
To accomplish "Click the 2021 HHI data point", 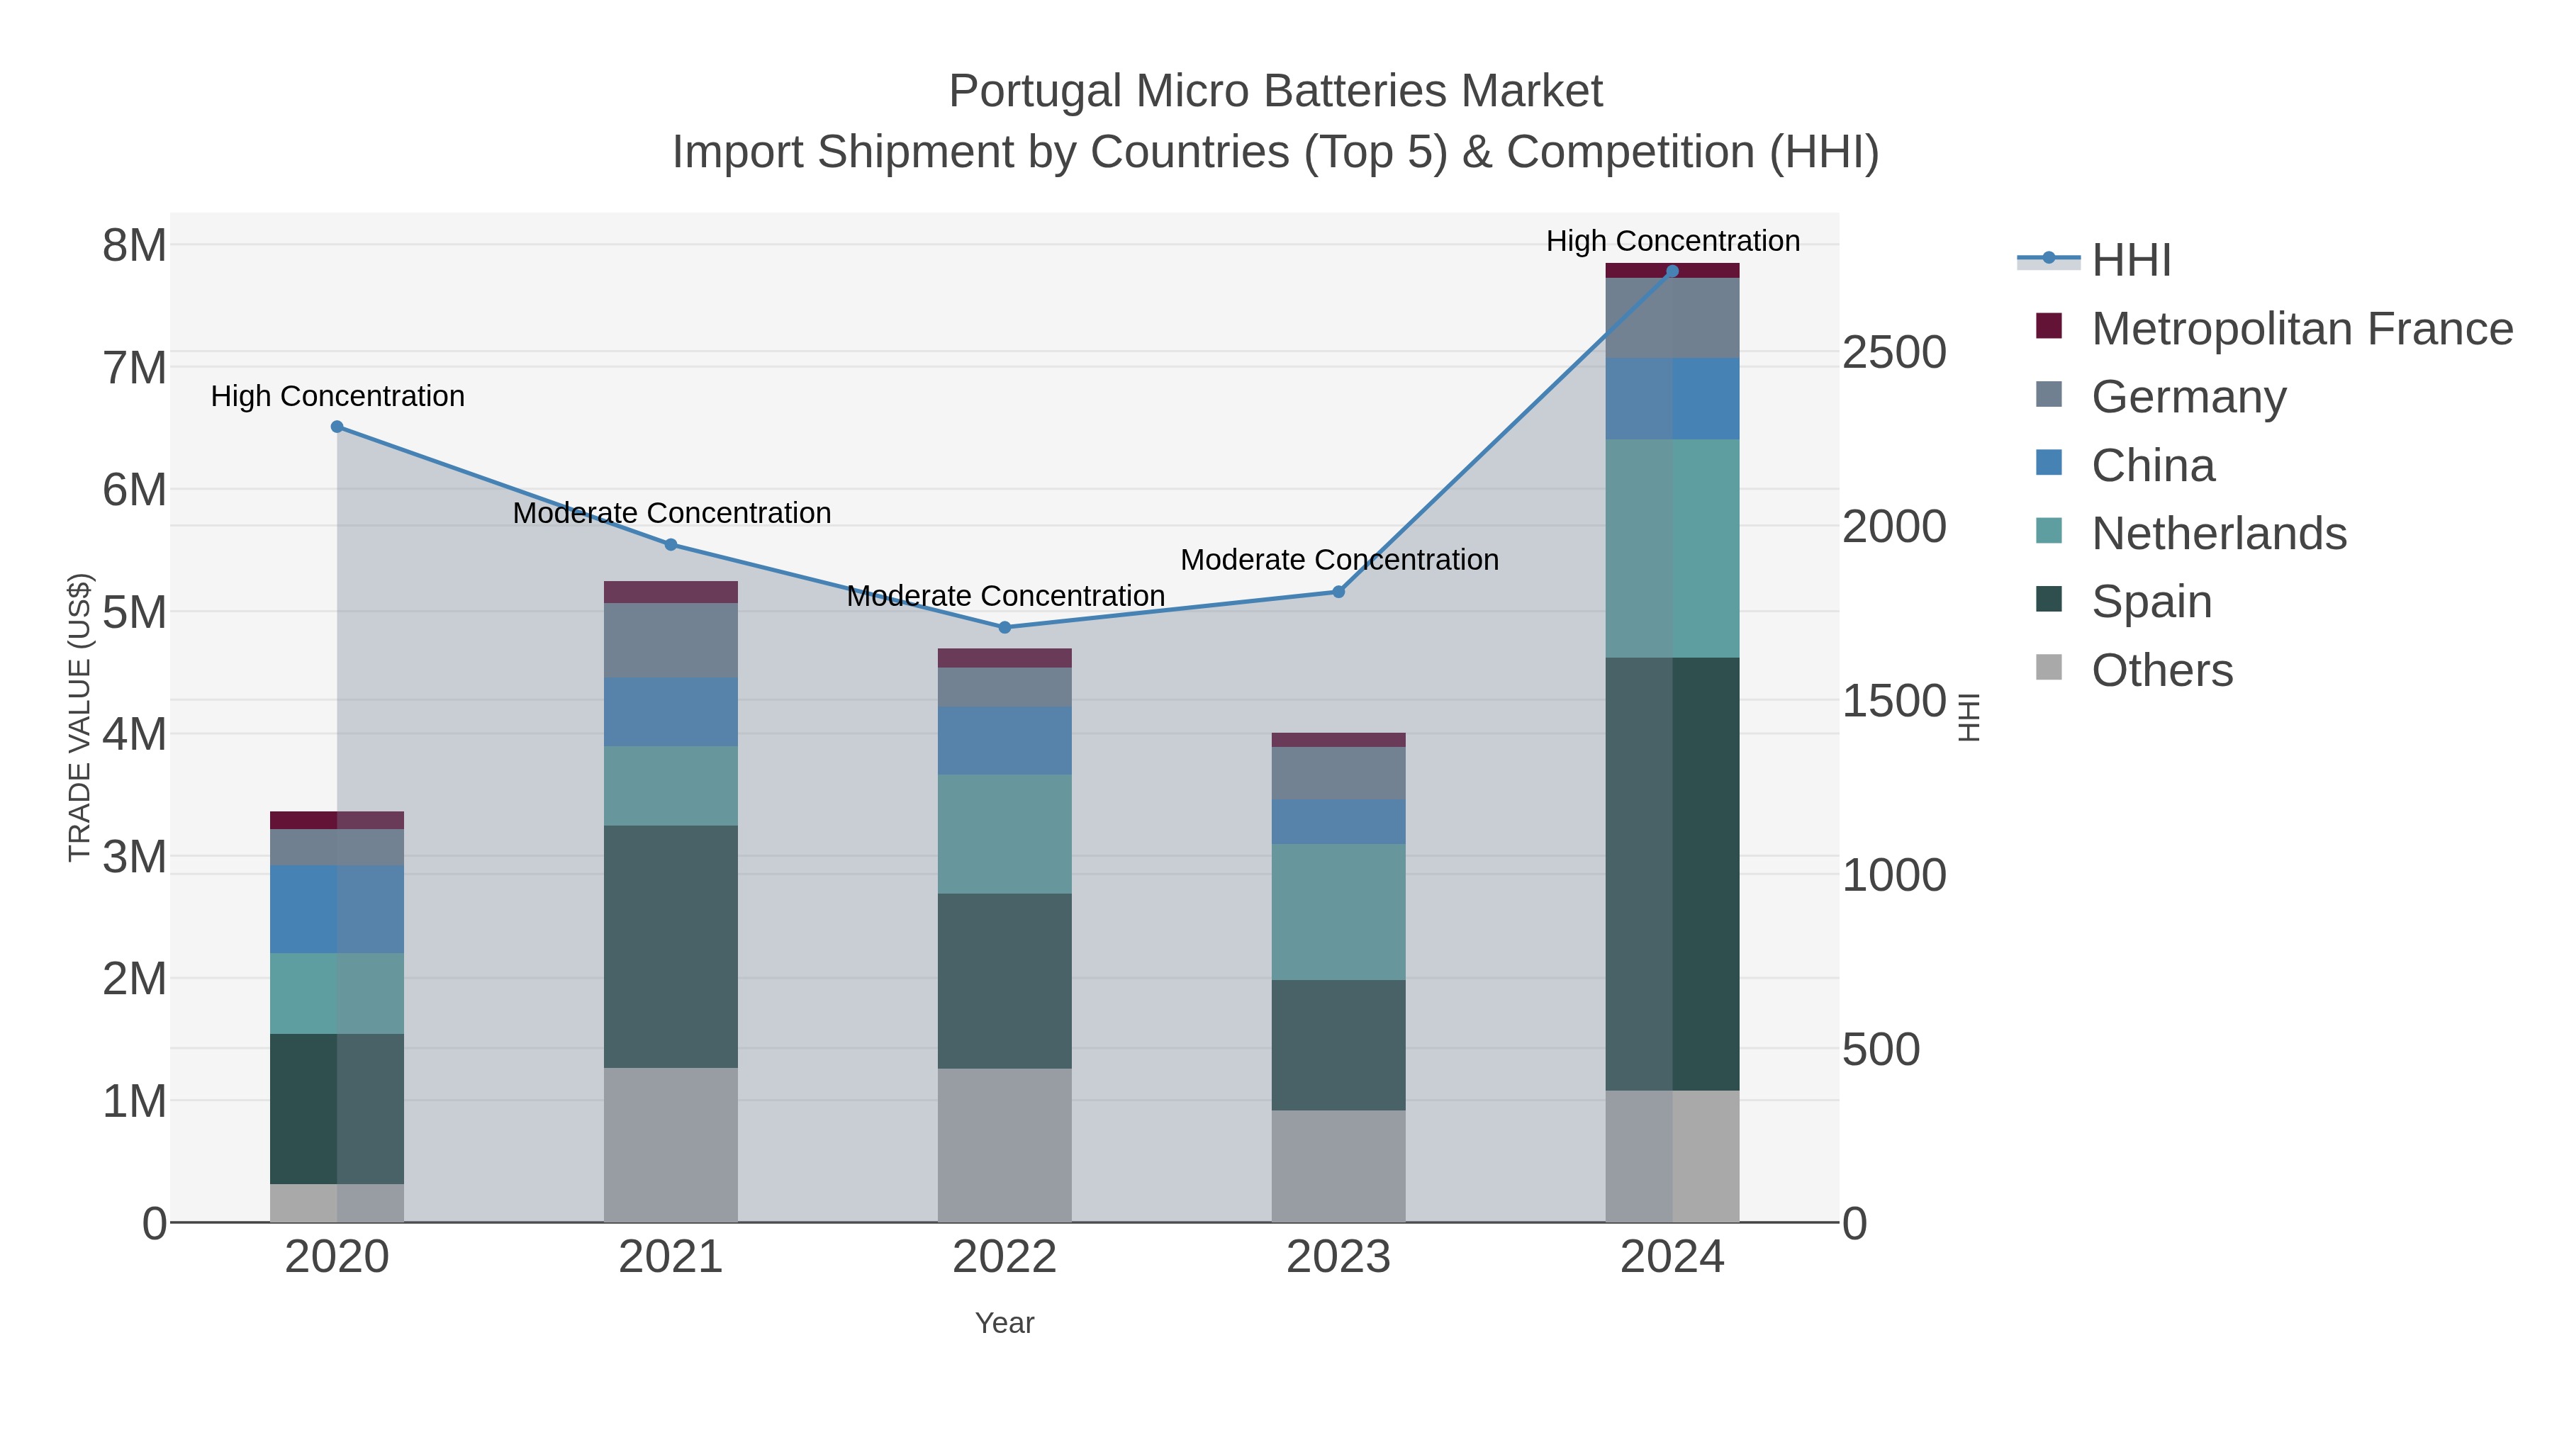I will [671, 545].
